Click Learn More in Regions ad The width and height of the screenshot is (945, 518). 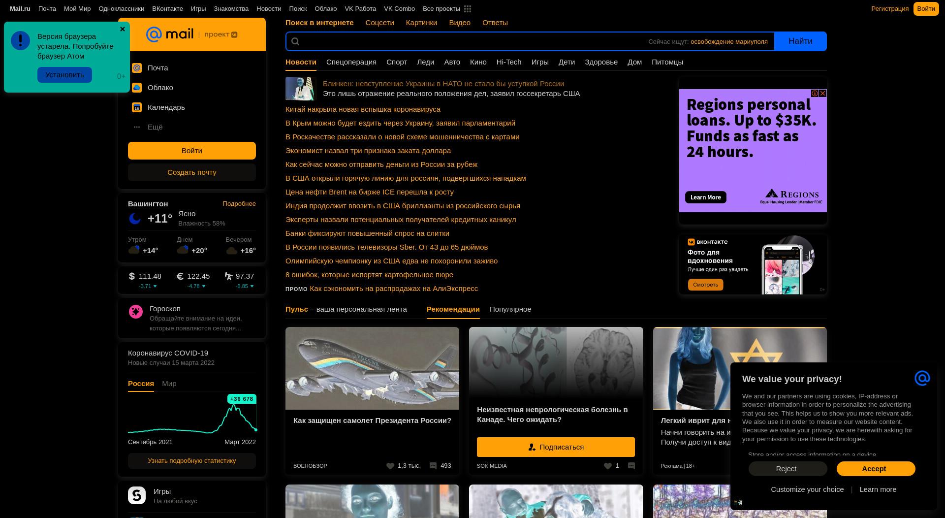tap(706, 197)
